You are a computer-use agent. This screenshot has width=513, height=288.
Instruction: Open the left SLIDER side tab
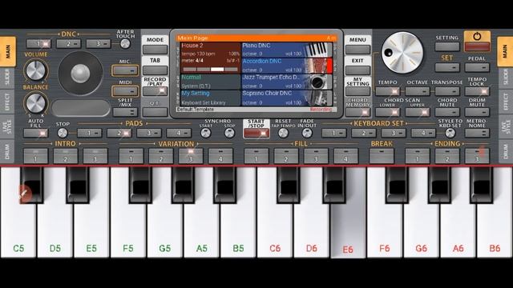coord(7,78)
